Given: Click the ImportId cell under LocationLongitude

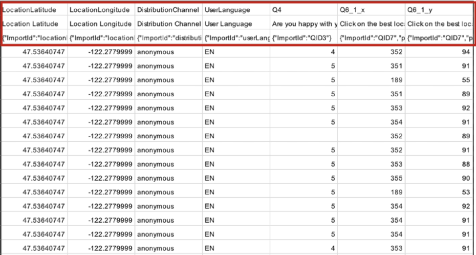Looking at the screenshot, I should (101, 38).
